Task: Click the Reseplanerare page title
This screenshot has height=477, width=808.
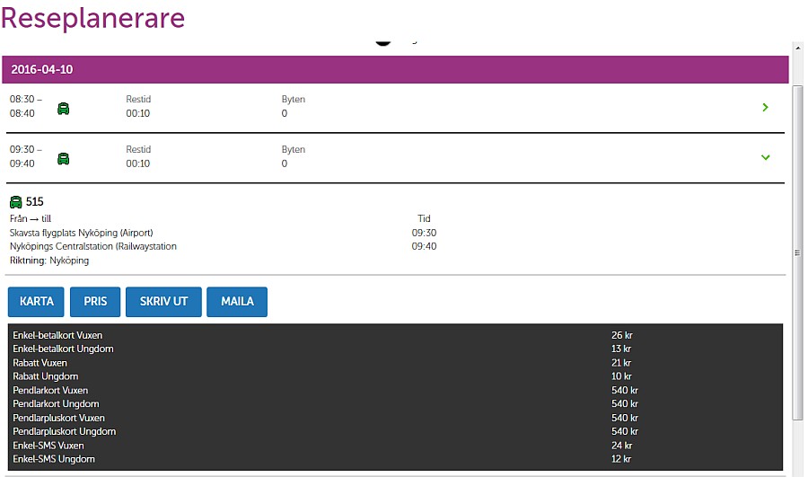Action: (x=92, y=18)
